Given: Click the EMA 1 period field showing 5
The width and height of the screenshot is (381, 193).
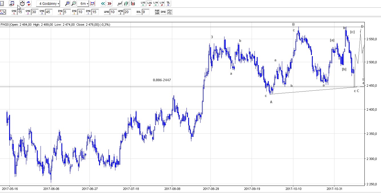Looking at the screenshot, I should (67, 12).
